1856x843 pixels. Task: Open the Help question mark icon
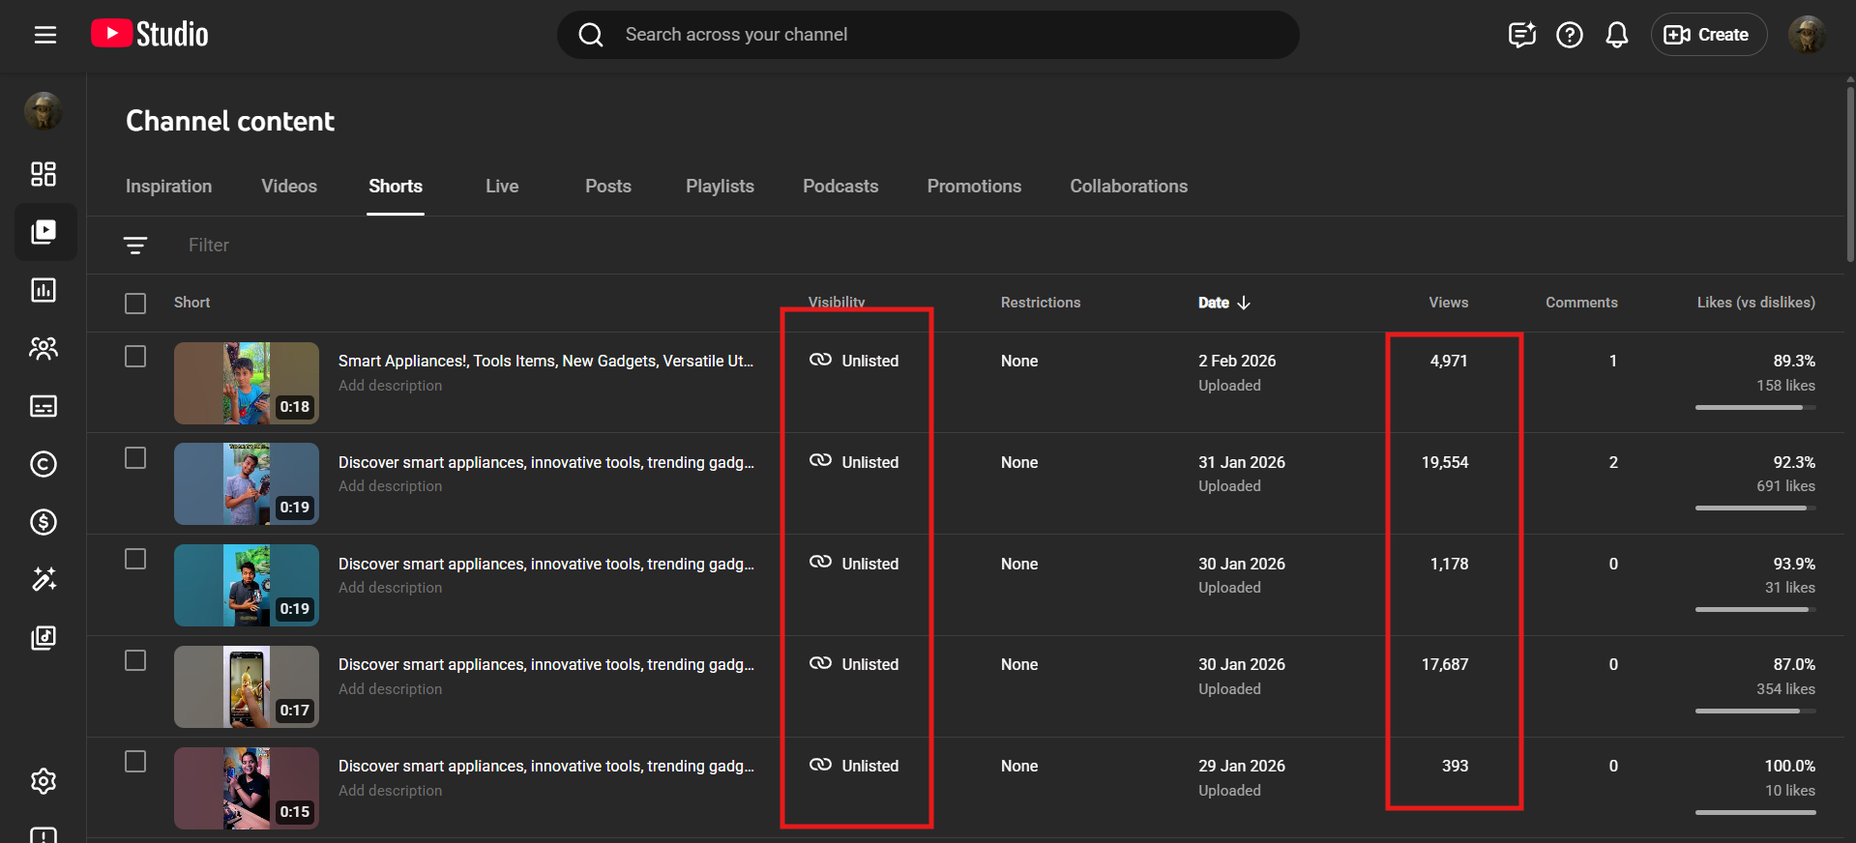(1569, 35)
